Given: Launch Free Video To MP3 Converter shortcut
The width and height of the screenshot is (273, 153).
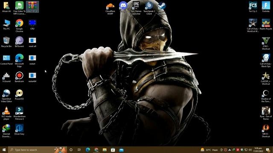Looking at the screenshot, I should (19, 8).
